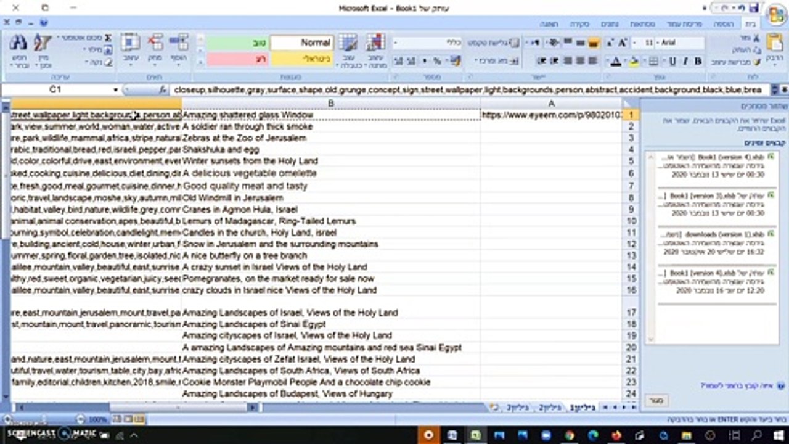Expand the cell styles gallery

point(200,63)
